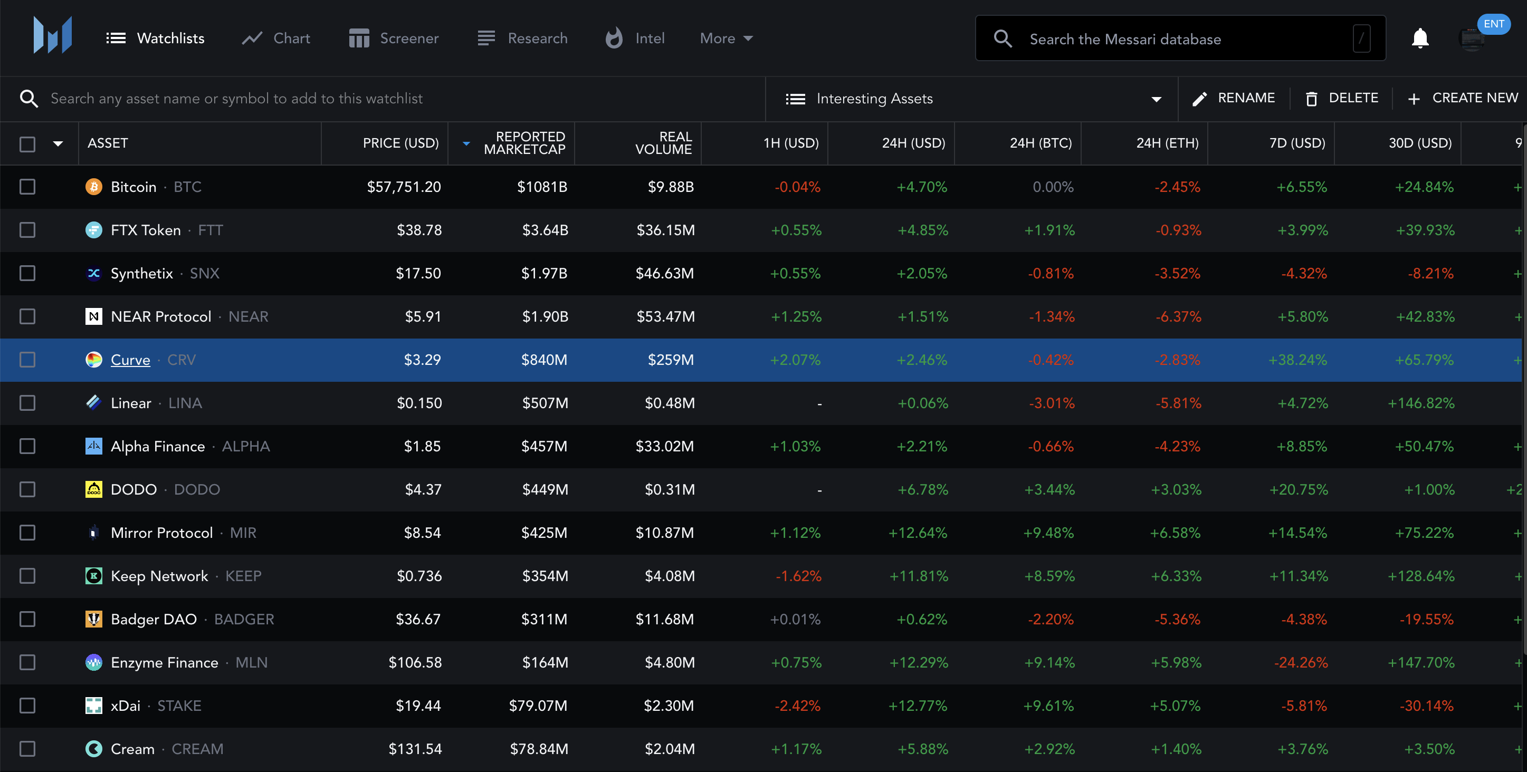The image size is (1527, 772).
Task: Click Bitcoin's $57,751.20 price cell
Action: click(404, 187)
